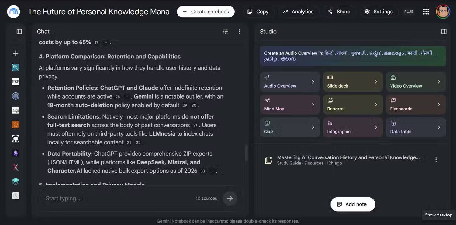Screen dimensions: 456x225
Task: Open the red X source icon
Action: (x=16, y=167)
